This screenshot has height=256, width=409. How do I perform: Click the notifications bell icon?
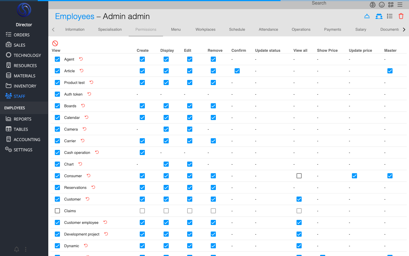[17, 249]
